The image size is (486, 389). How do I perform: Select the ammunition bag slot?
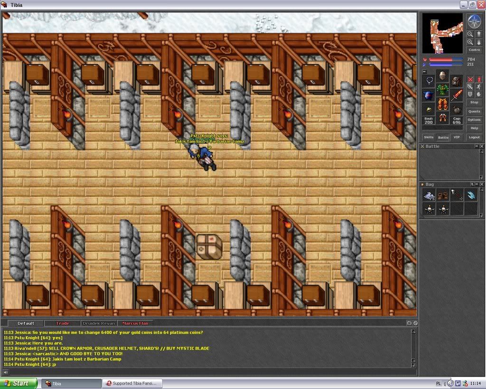[457, 109]
